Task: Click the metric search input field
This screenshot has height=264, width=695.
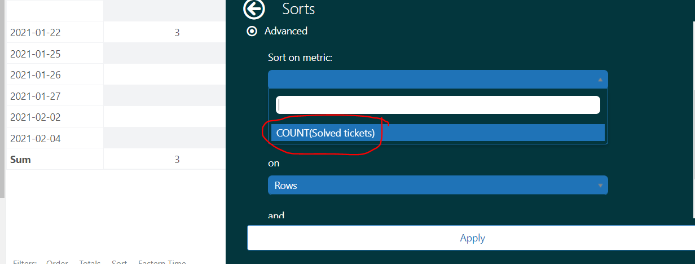Action: coord(437,105)
